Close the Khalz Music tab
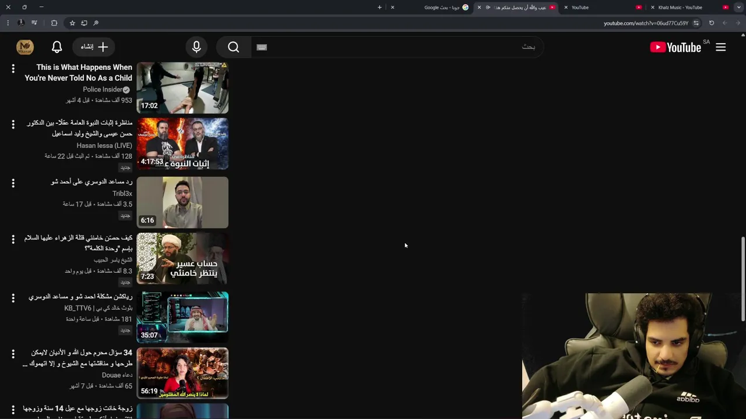The image size is (746, 419). coord(653,8)
